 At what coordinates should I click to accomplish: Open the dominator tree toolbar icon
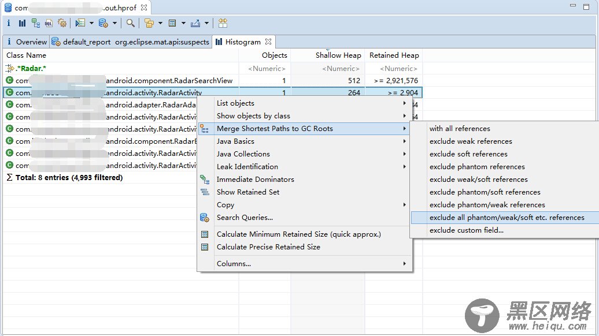(35, 23)
